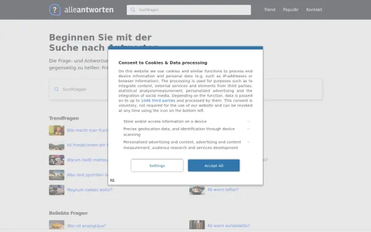Screen dimensions: 371x232
Task: Click the Accept All button
Action: pos(214,165)
